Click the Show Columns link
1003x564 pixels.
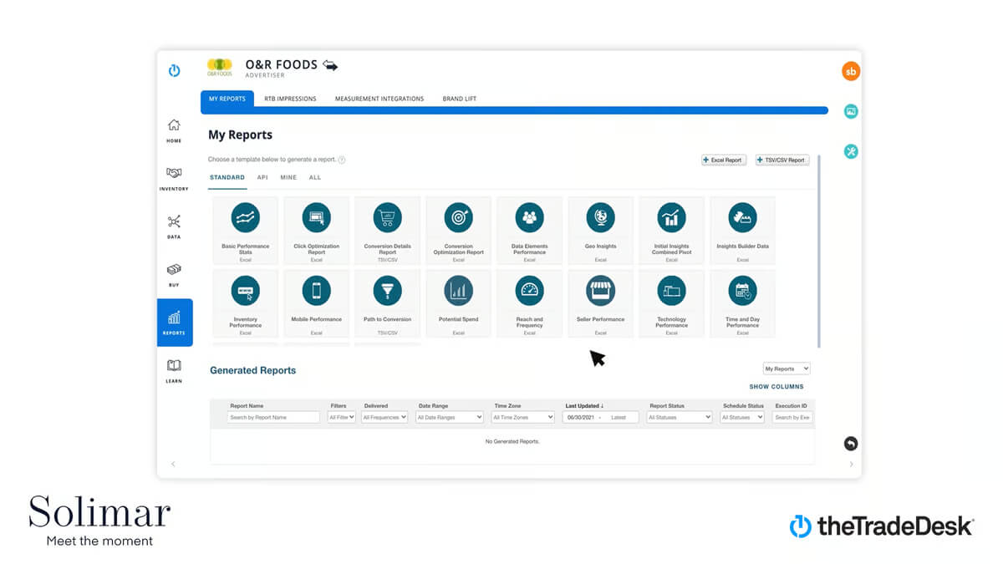776,387
